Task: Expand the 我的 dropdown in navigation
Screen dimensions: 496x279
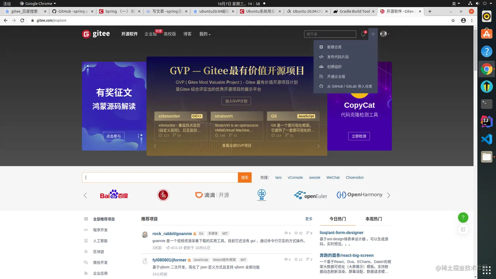Action: [205, 34]
